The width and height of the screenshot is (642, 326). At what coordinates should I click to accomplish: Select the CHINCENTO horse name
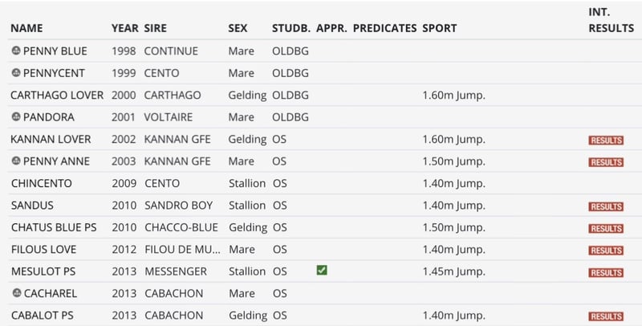click(x=42, y=183)
